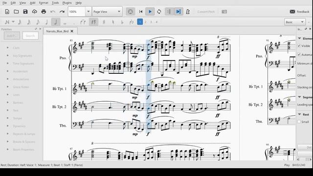Screen dimensions: 313x176
Task: Click the Concert Pitch button
Action: (206, 12)
